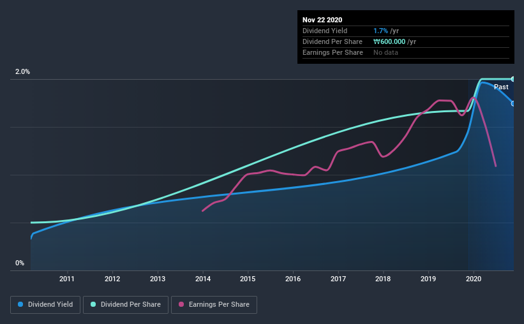This screenshot has width=524, height=324.
Task: Click the 2017 x-axis label
Action: tap(338, 279)
